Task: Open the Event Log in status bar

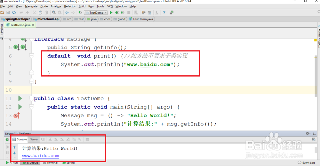Action: click(x=306, y=162)
